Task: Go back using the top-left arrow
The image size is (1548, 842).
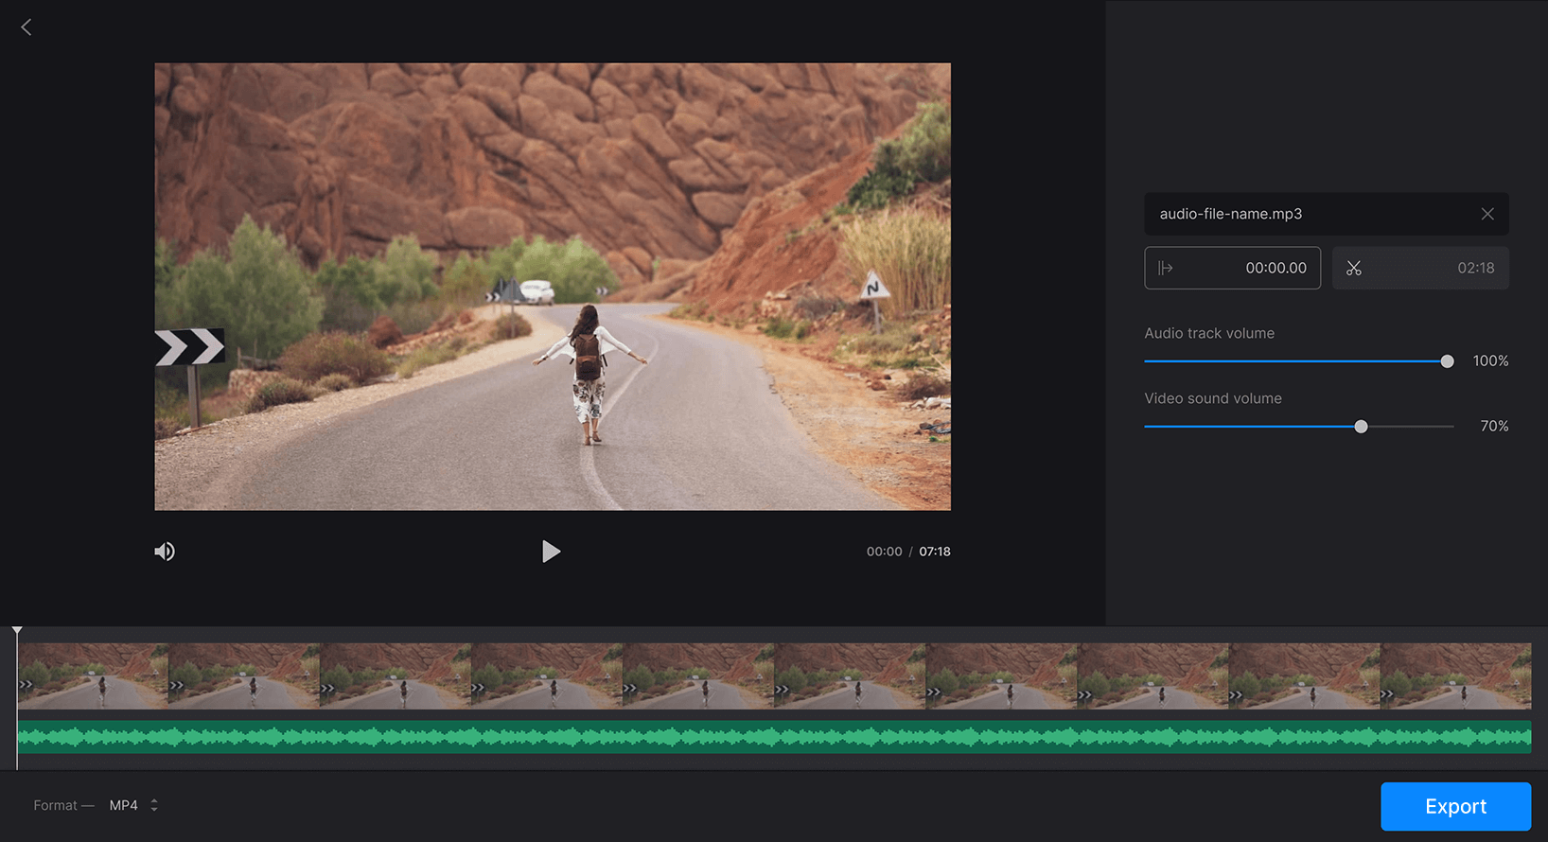Action: point(26,27)
